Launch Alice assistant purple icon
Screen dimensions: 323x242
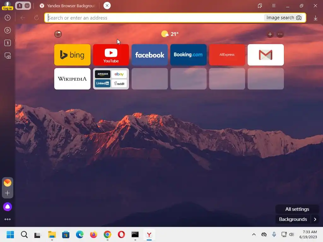(8, 207)
